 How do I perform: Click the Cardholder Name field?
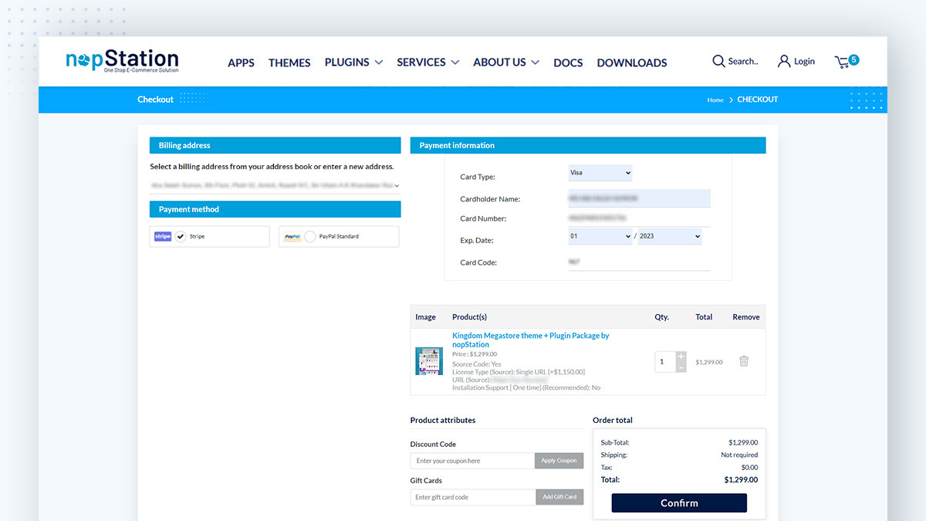tap(639, 198)
